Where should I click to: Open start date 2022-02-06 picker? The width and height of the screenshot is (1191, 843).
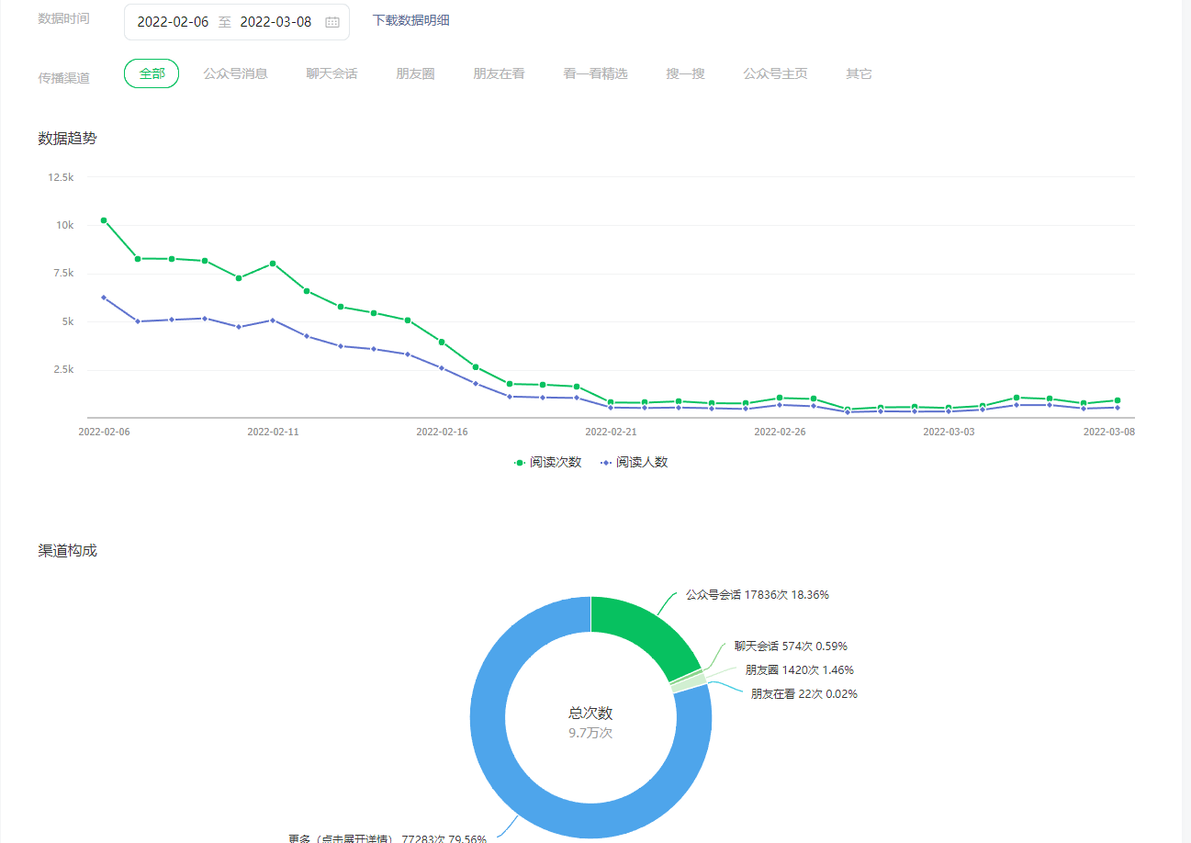[x=173, y=22]
